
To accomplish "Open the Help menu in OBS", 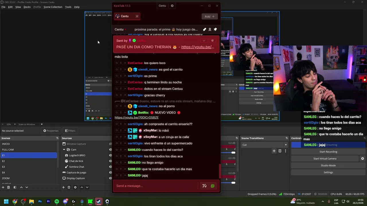I will click(x=77, y=7).
